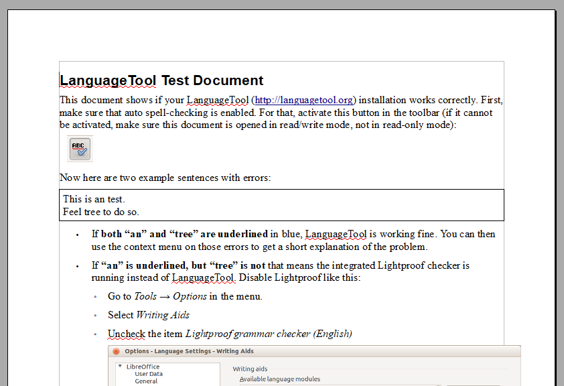Click the step "Go to Tools → Options in the menu."
The image size is (564, 386).
click(x=185, y=296)
